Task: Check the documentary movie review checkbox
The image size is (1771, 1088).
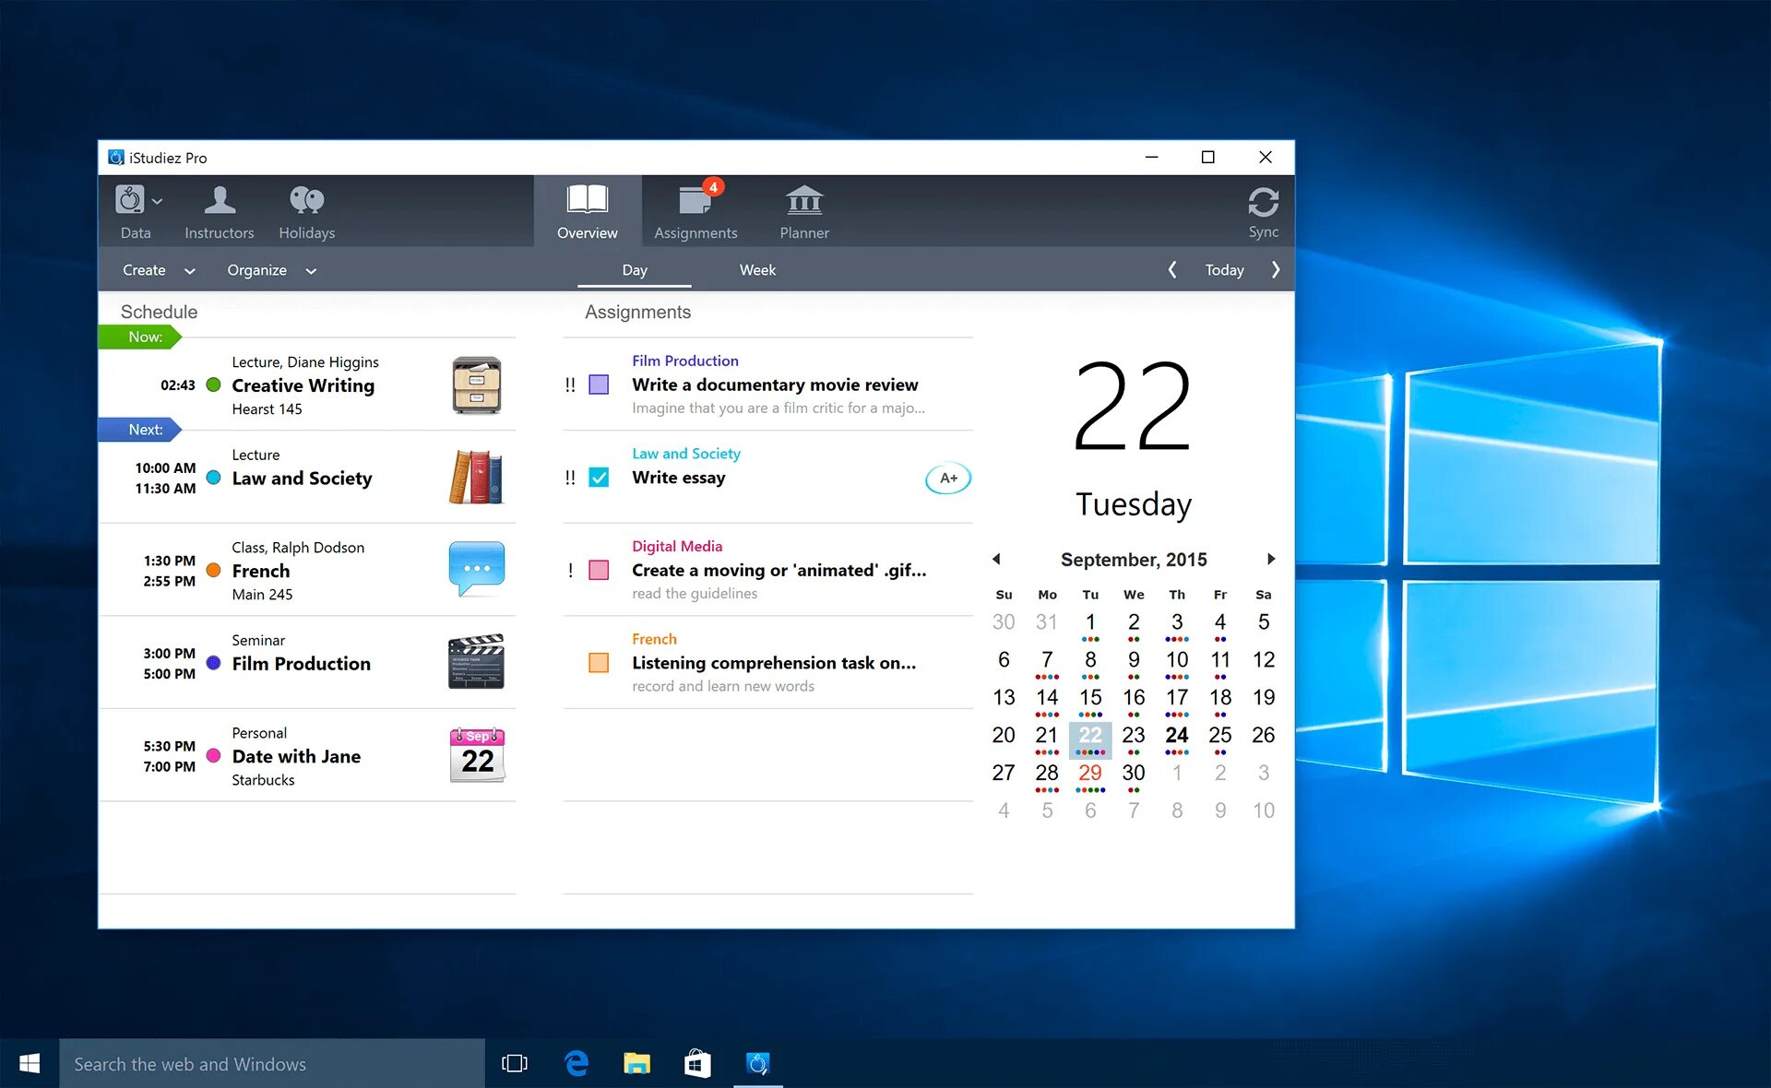Action: point(599,384)
